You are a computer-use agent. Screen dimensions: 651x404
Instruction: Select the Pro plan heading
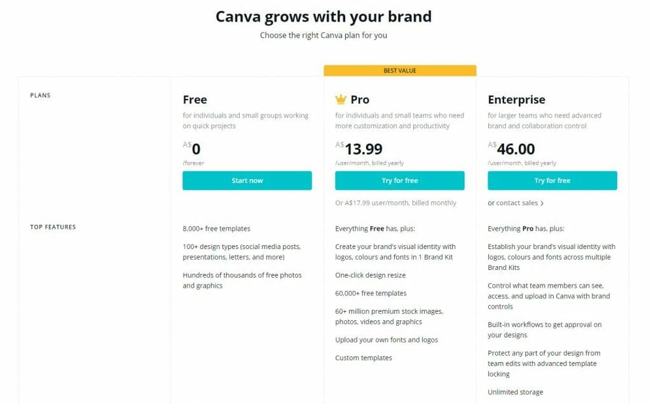pos(361,100)
